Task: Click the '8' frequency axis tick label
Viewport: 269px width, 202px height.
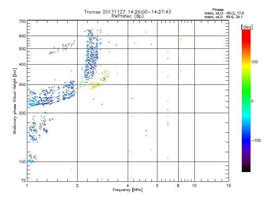Action: [178, 186]
